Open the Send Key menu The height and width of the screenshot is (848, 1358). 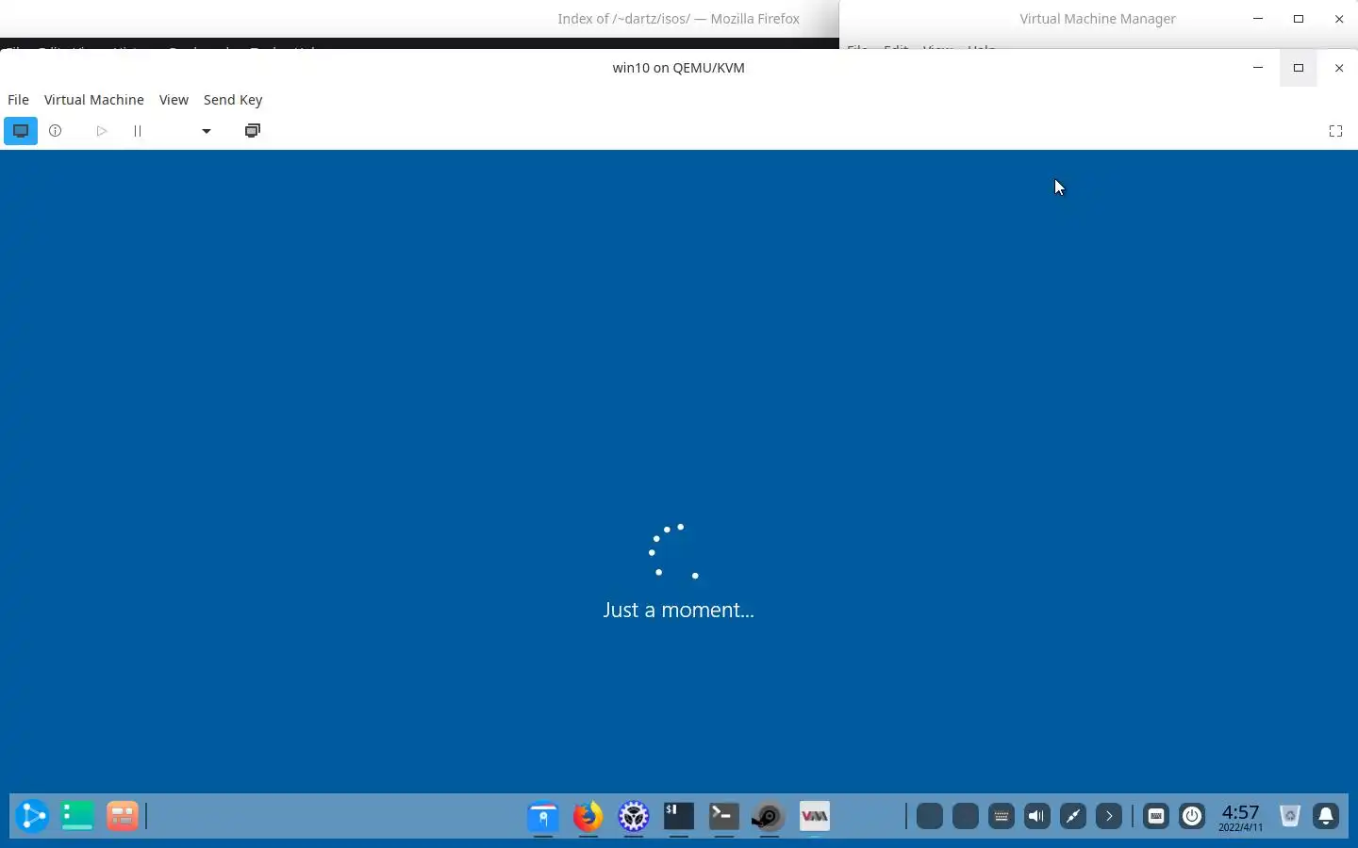pyautogui.click(x=233, y=100)
